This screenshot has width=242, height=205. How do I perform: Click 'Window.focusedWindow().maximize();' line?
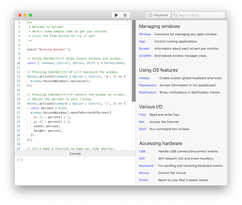coord(60,81)
